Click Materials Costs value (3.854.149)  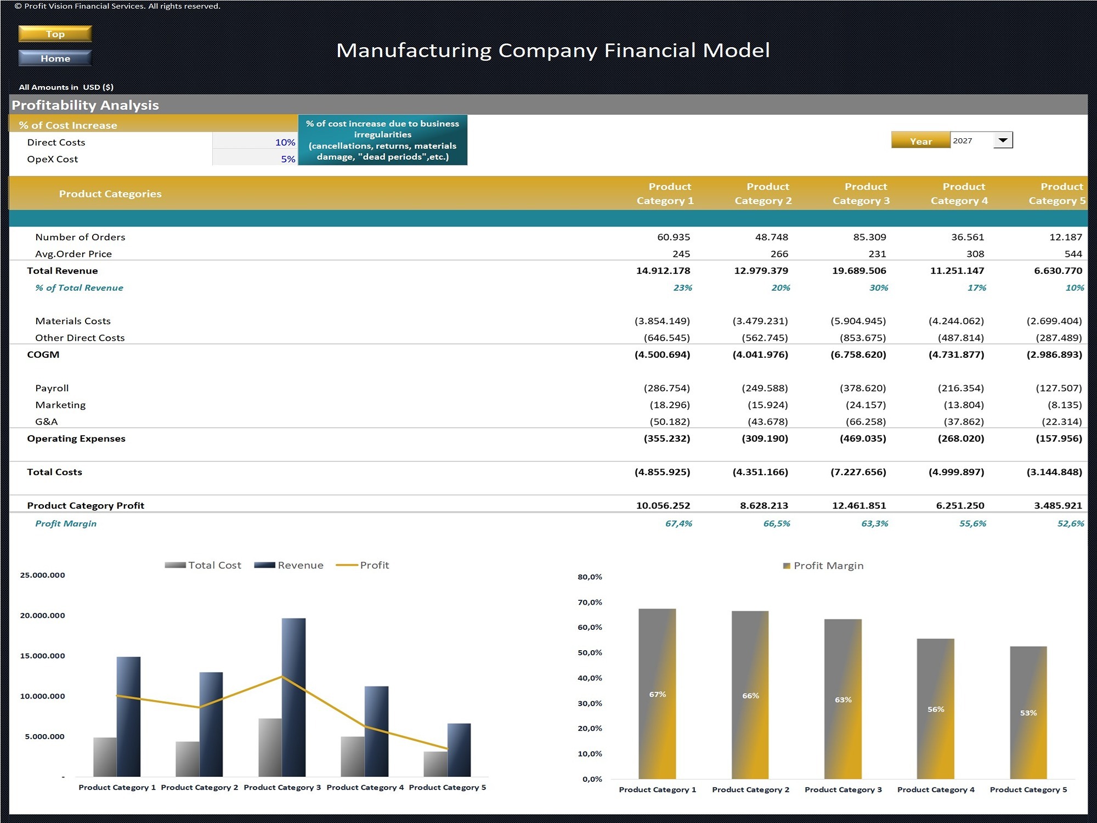coord(662,321)
